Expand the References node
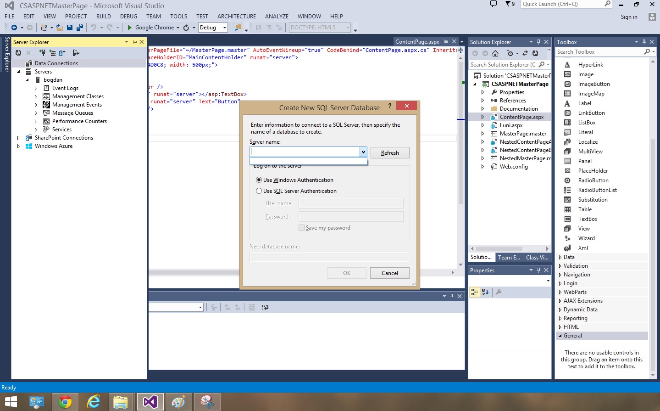Screen dimensions: 660x411 pyautogui.click(x=482, y=101)
